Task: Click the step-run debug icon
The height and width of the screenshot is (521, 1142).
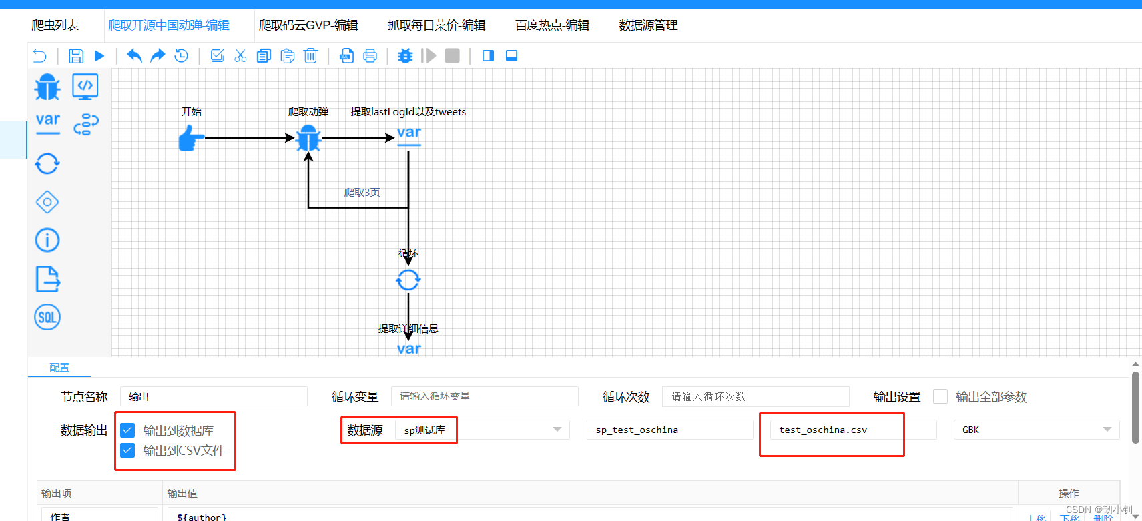Action: [x=429, y=56]
